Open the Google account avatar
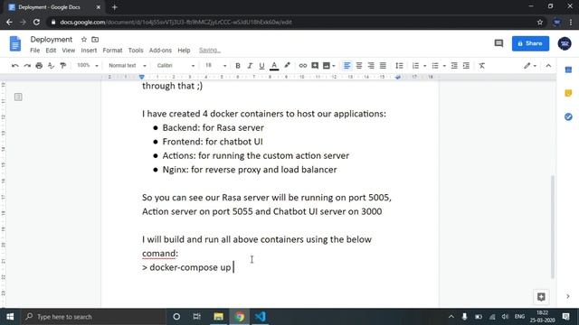Screen dimensions: 579x325 [565, 43]
